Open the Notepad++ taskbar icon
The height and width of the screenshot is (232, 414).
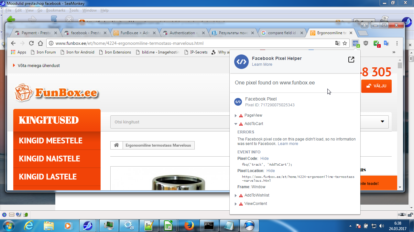[149, 225]
